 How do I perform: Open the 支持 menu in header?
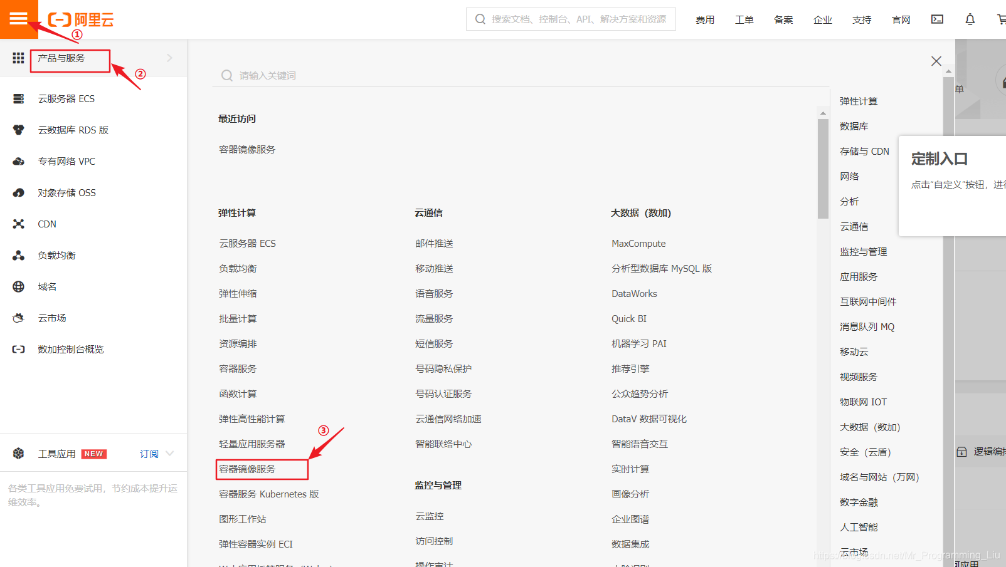click(862, 20)
